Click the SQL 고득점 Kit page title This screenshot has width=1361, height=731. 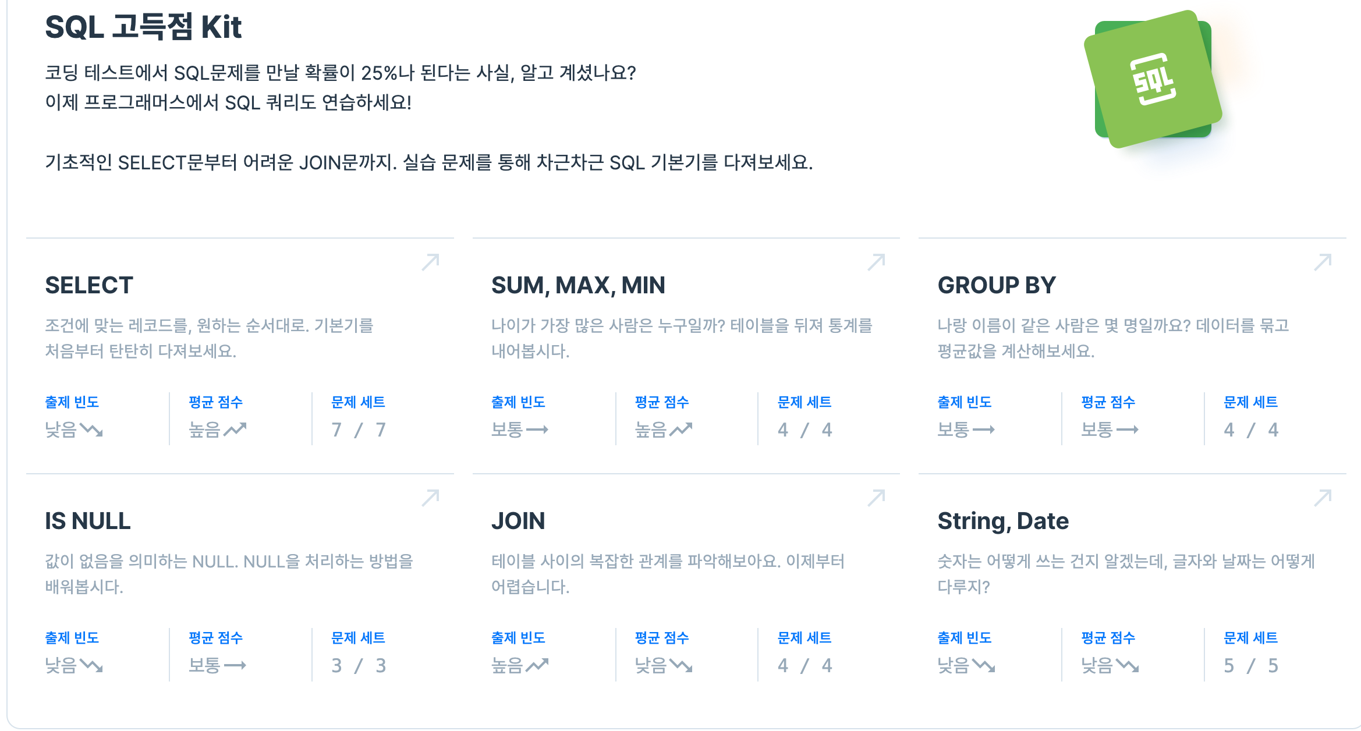(x=143, y=27)
